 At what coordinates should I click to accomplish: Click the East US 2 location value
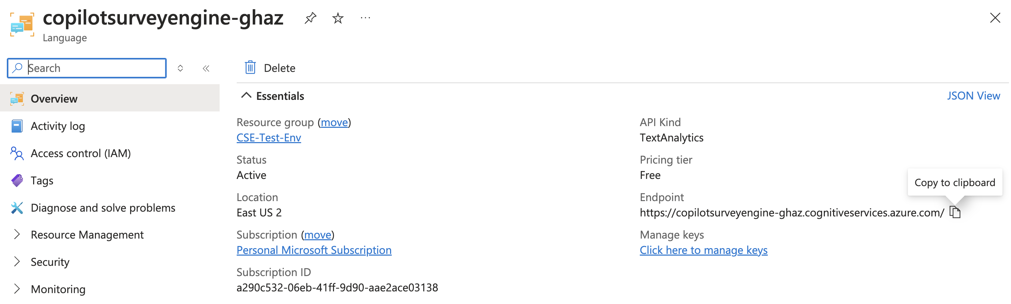pos(259,213)
